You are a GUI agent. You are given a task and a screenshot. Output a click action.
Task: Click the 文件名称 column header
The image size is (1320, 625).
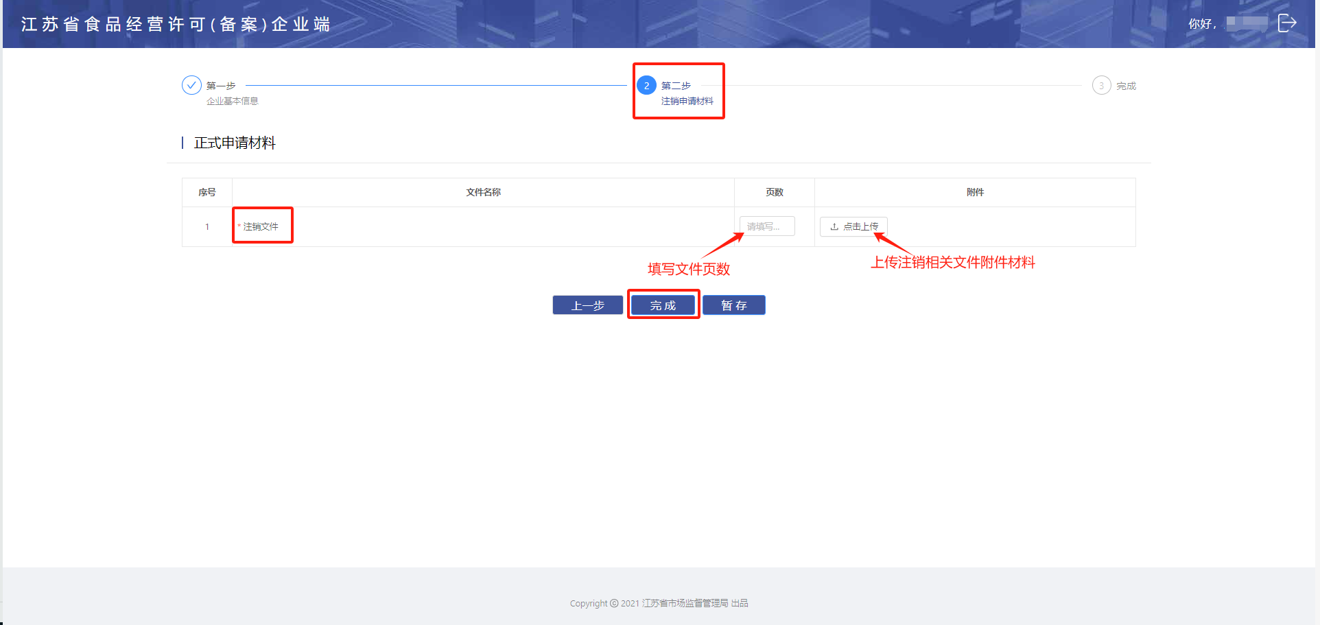[483, 192]
